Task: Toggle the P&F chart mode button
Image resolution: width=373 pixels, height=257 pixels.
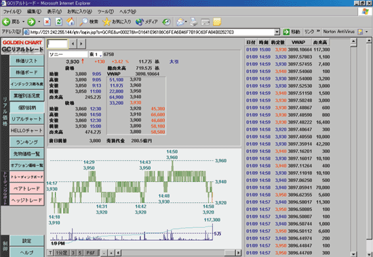Action: coord(90,253)
